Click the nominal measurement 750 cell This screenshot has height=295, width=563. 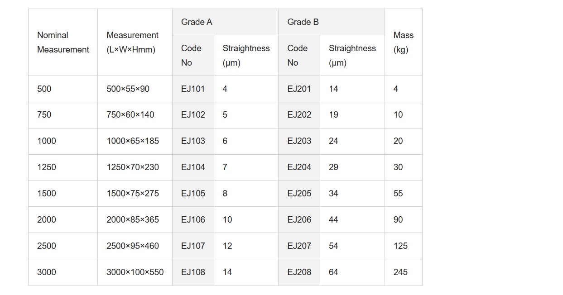pos(63,115)
